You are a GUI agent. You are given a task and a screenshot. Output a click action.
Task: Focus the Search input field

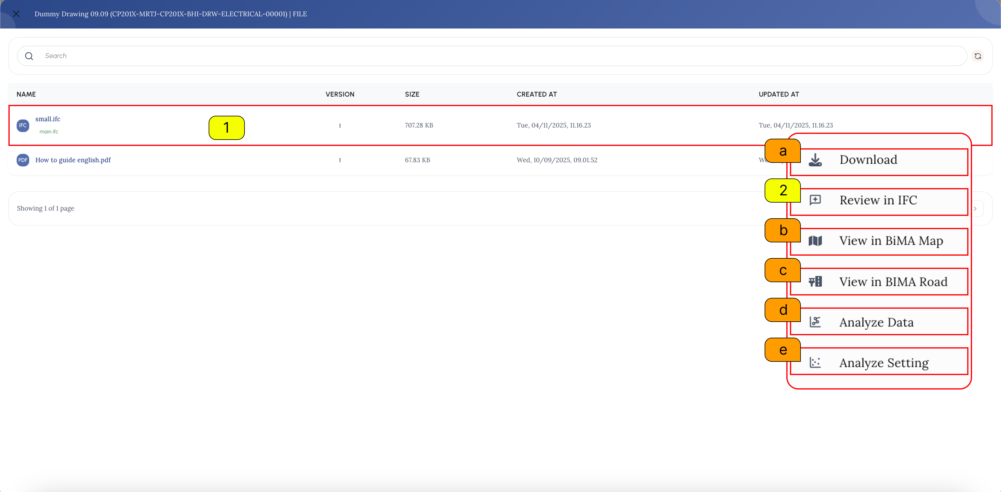(x=491, y=56)
